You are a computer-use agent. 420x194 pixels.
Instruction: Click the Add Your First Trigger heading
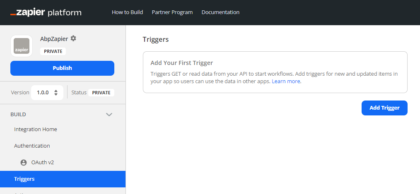point(181,63)
